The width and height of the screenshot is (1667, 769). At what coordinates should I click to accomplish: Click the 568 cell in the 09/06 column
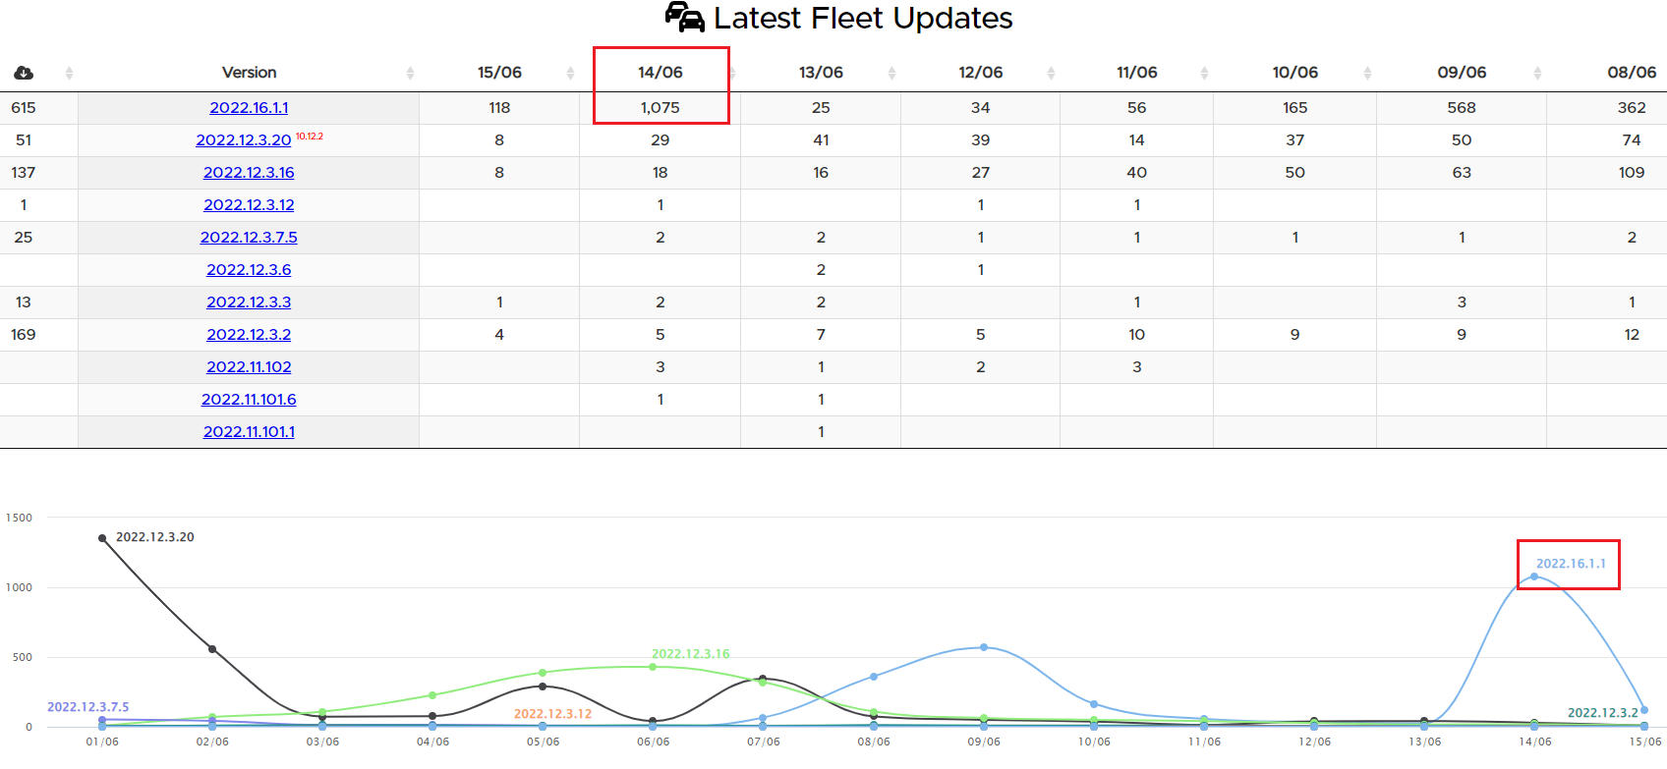pyautogui.click(x=1462, y=108)
